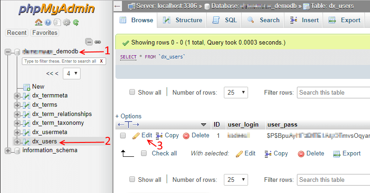Click the blue help documentation icon
Image resolution: width=370 pixels, height=193 pixels.
(48, 22)
